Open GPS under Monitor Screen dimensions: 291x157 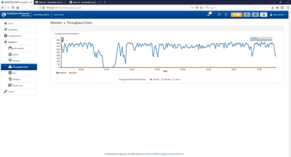[x=19, y=73]
